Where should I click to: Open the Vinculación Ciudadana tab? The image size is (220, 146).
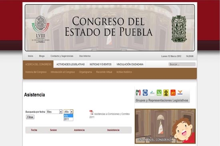tap(130, 64)
